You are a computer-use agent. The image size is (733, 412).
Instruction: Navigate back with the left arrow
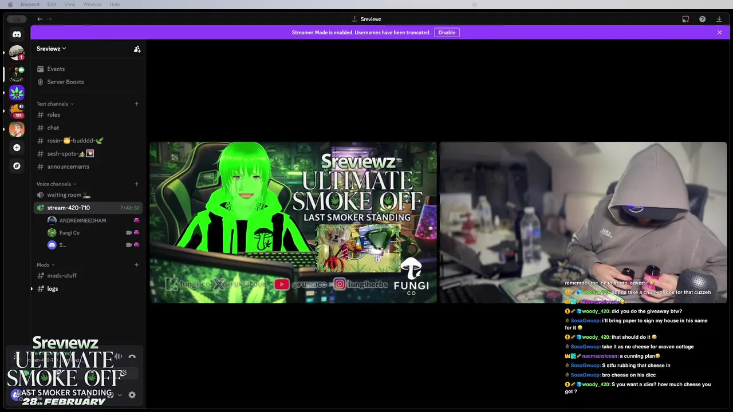[40, 19]
